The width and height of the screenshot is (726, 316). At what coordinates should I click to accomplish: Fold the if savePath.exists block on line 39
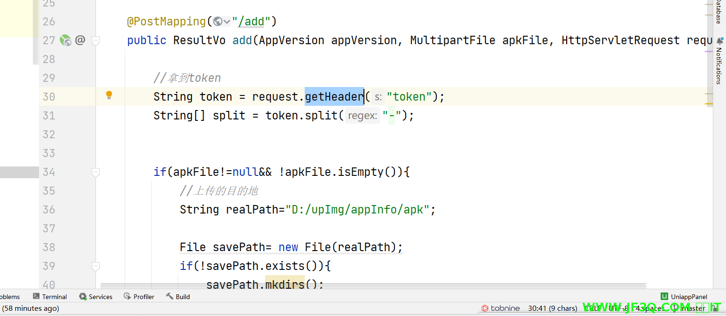pyautogui.click(x=95, y=267)
